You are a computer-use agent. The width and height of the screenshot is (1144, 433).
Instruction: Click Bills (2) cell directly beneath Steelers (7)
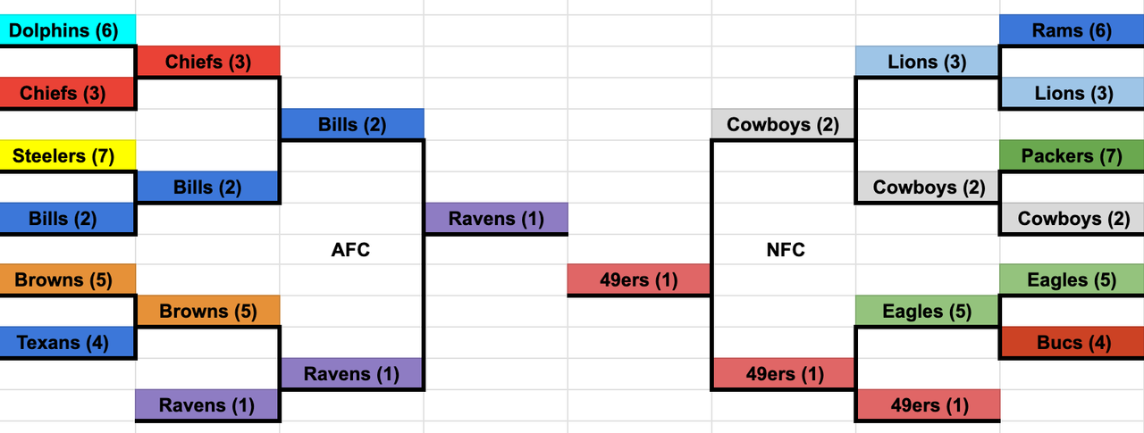point(68,219)
